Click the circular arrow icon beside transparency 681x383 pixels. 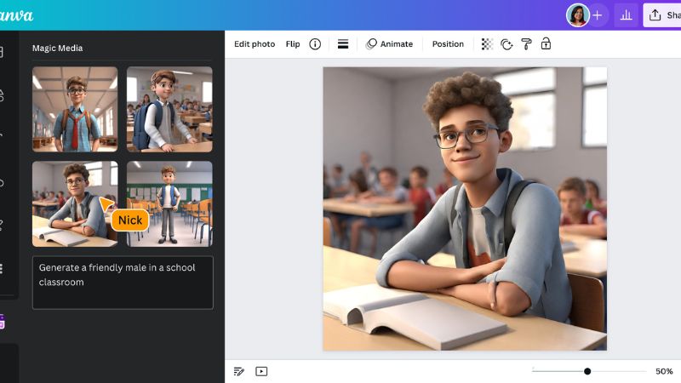506,44
